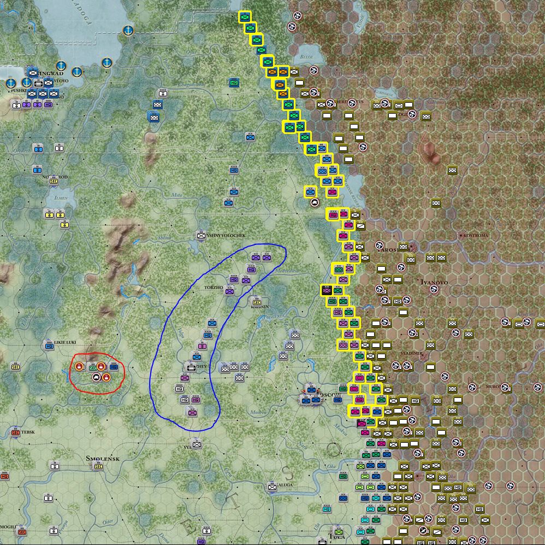The image size is (545, 545).
Task: Select the white infantry counter at Vyazma
Action: (x=197, y=444)
